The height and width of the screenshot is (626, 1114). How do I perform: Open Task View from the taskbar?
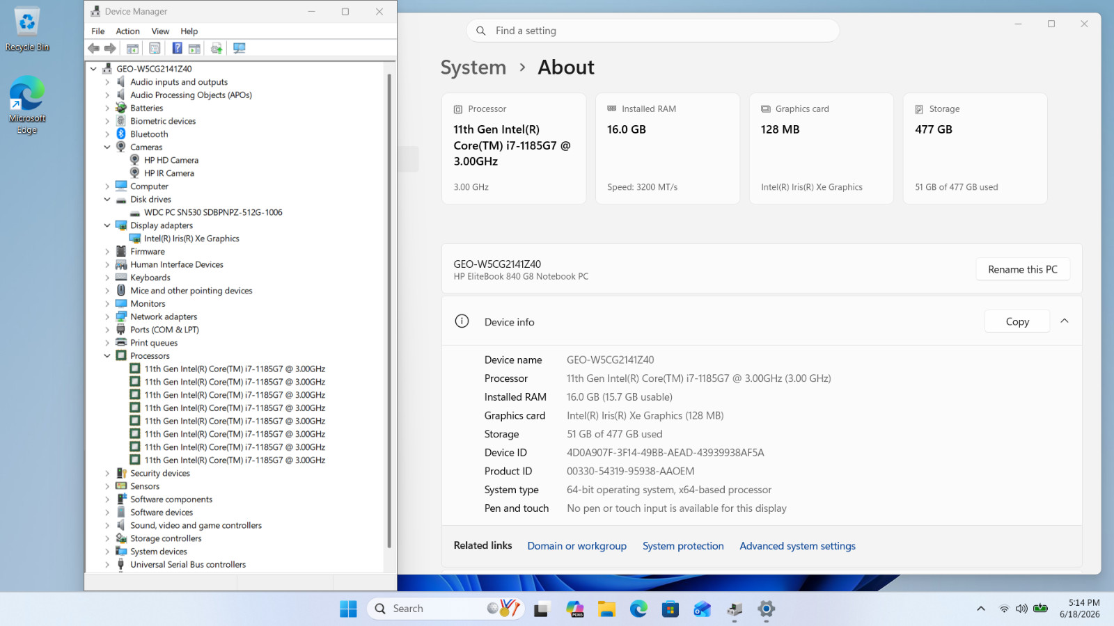pos(542,609)
